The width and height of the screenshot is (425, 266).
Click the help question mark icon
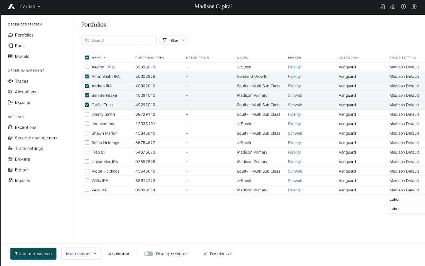[x=403, y=7]
